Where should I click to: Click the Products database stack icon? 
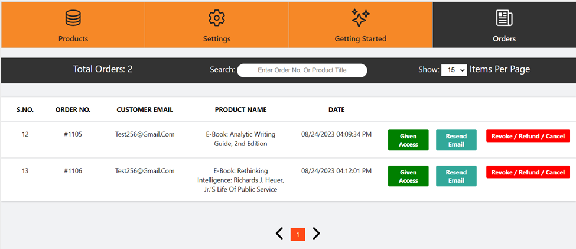(73, 18)
